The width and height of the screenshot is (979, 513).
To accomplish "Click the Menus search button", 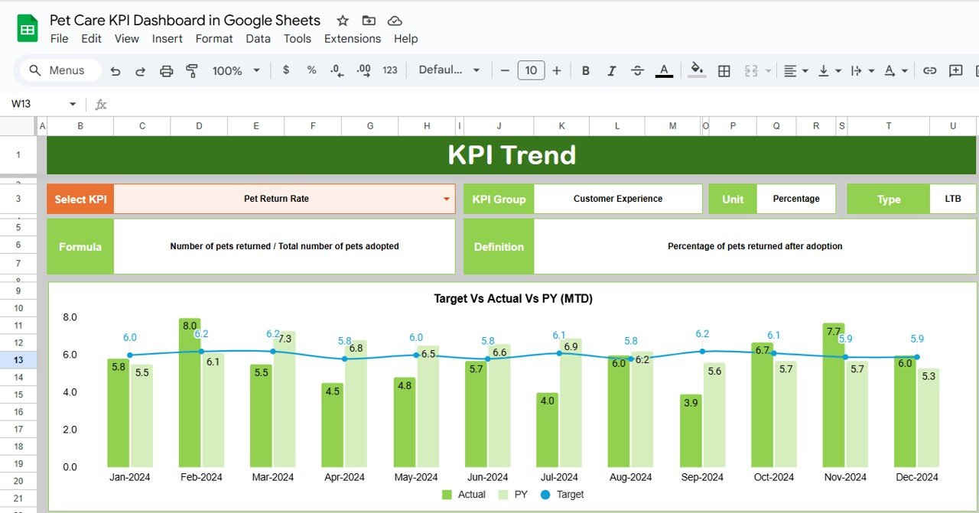I will tap(60, 70).
